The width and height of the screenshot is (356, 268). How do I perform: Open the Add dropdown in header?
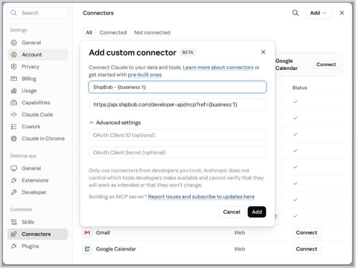[x=319, y=13]
